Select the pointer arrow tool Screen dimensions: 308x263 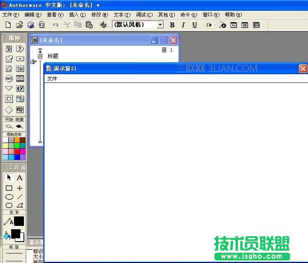pos(9,178)
